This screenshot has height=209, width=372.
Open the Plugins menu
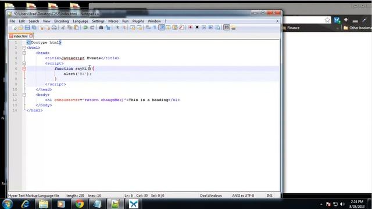pyautogui.click(x=138, y=21)
